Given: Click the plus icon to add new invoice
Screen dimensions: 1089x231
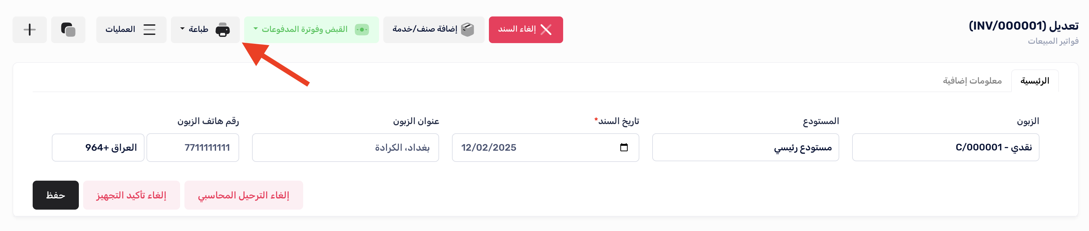Looking at the screenshot, I should (30, 30).
